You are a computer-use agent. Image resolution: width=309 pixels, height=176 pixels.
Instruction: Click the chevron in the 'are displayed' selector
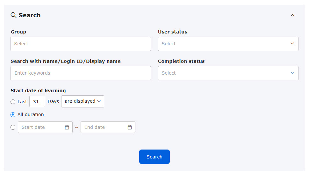click(x=99, y=101)
